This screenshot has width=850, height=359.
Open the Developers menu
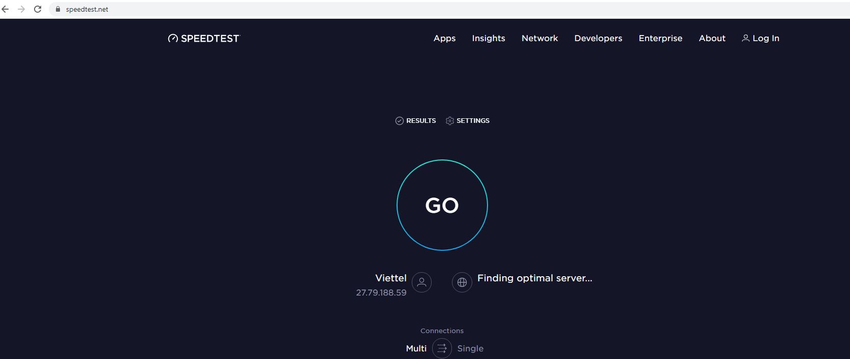598,38
